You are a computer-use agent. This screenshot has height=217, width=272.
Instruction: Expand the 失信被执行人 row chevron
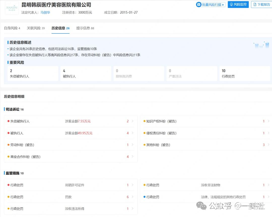[x=132, y=121]
